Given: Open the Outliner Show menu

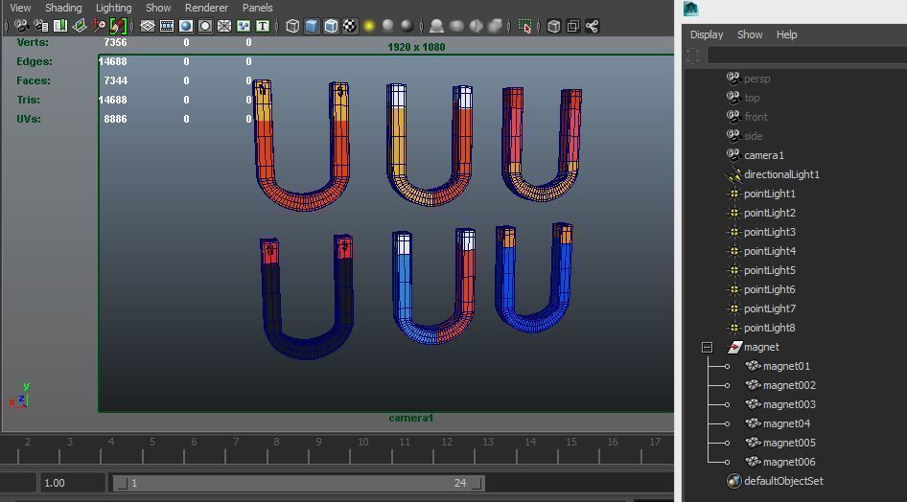Looking at the screenshot, I should pos(749,34).
